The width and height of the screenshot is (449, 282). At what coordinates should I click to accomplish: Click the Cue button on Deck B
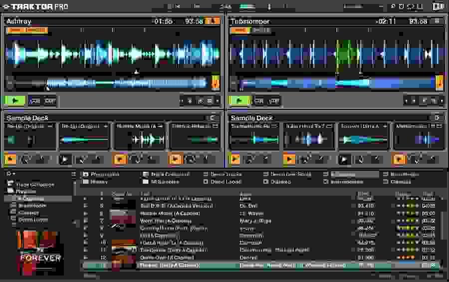tap(259, 101)
